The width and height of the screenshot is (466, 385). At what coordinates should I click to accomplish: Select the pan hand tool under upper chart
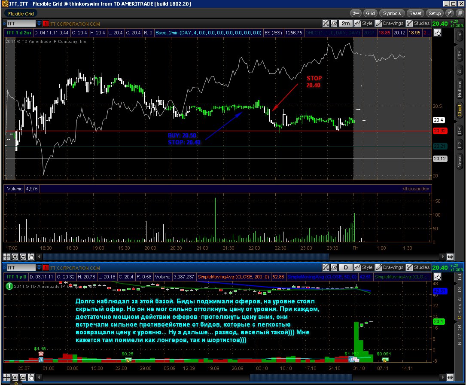31,257
